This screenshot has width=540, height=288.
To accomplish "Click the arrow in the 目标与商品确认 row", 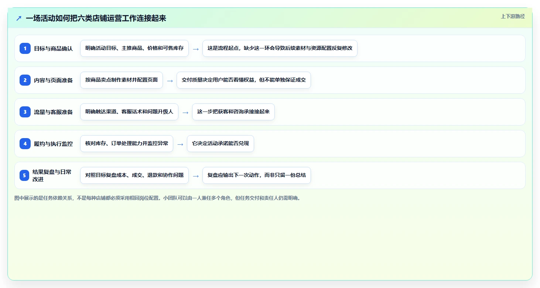I will 196,49.
